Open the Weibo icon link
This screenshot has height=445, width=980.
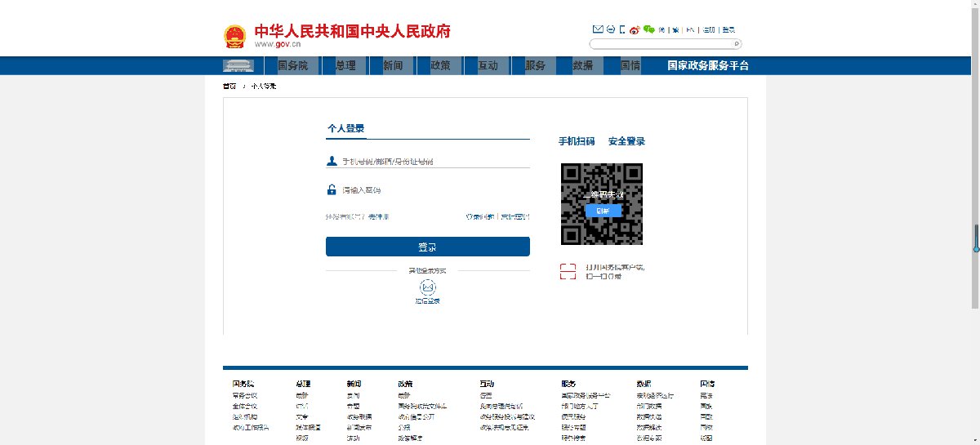coord(635,29)
